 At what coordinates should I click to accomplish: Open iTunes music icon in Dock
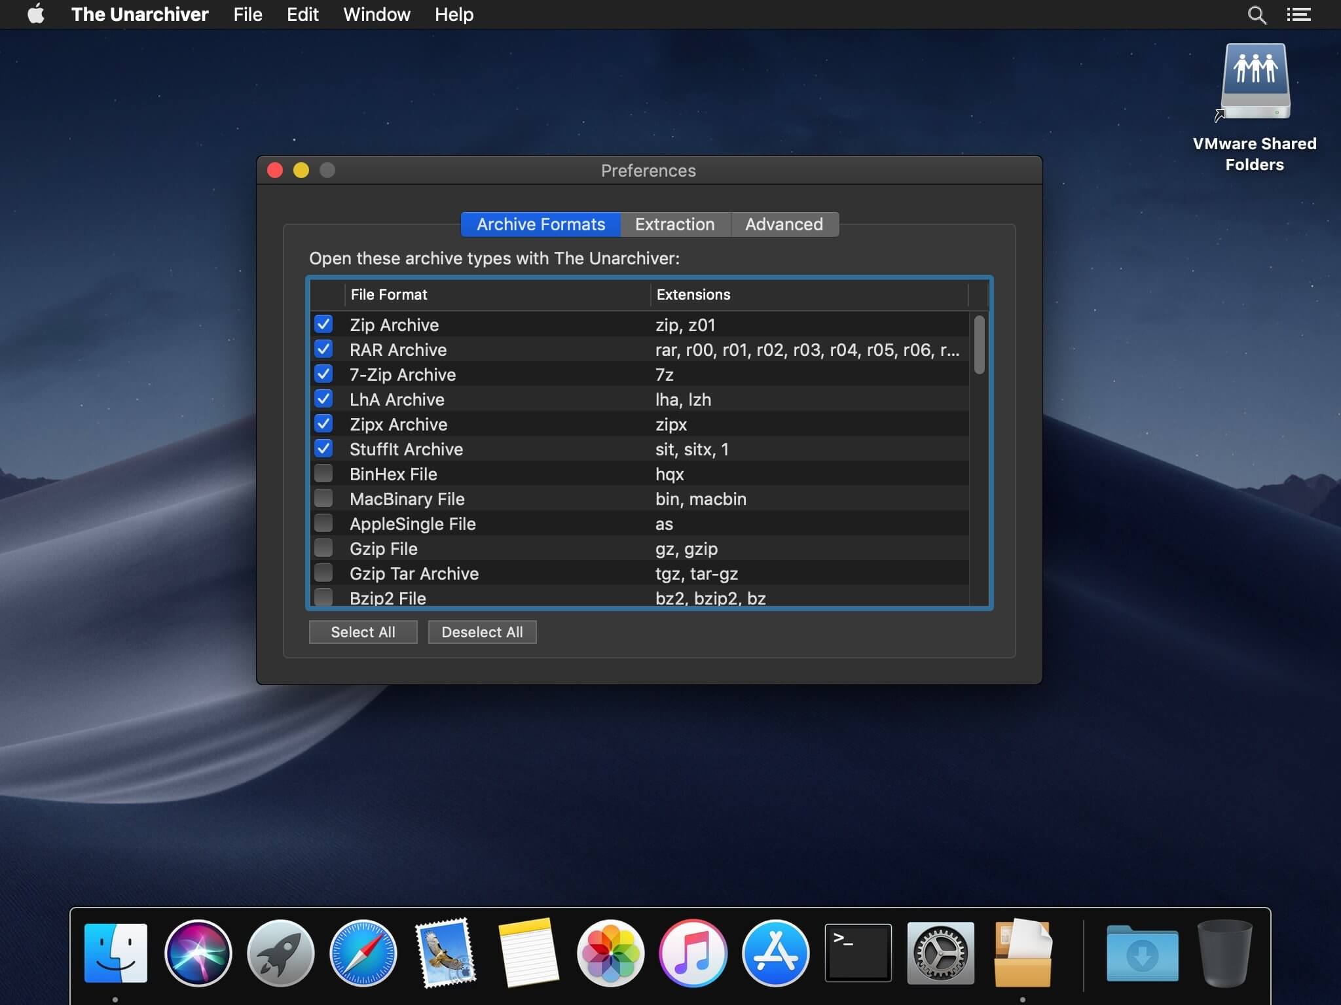pyautogui.click(x=693, y=953)
